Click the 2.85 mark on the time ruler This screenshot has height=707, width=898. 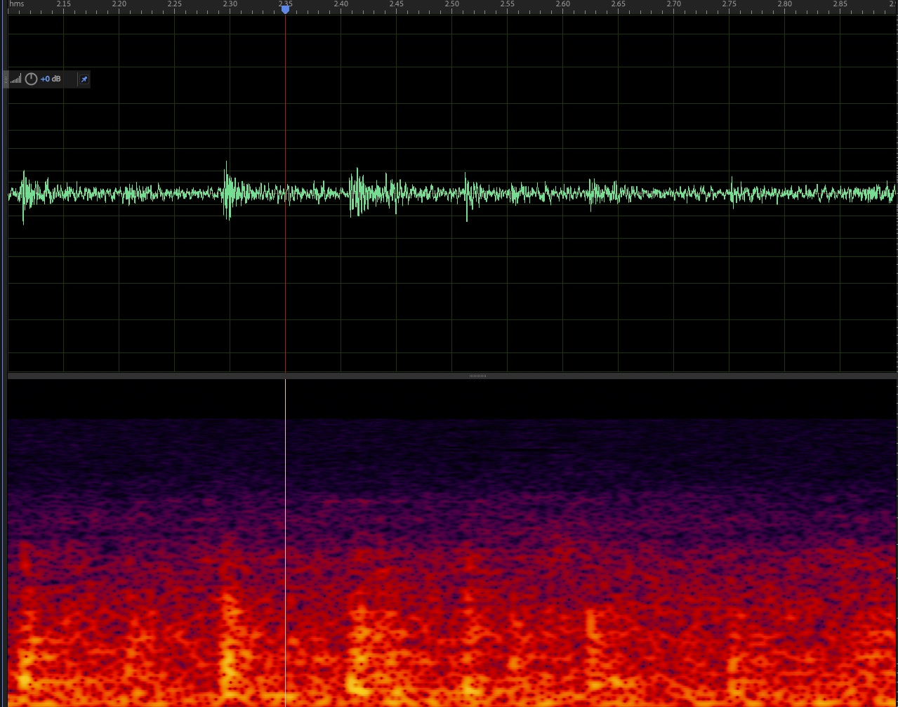[840, 4]
